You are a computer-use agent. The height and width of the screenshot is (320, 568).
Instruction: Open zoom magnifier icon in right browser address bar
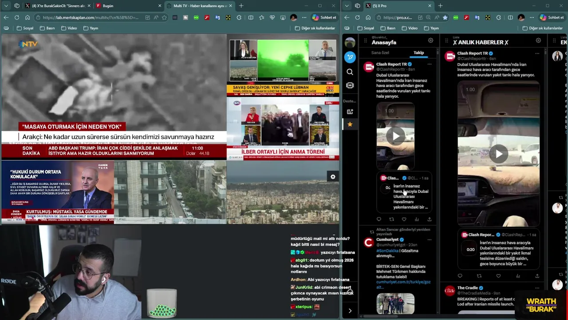(428, 17)
